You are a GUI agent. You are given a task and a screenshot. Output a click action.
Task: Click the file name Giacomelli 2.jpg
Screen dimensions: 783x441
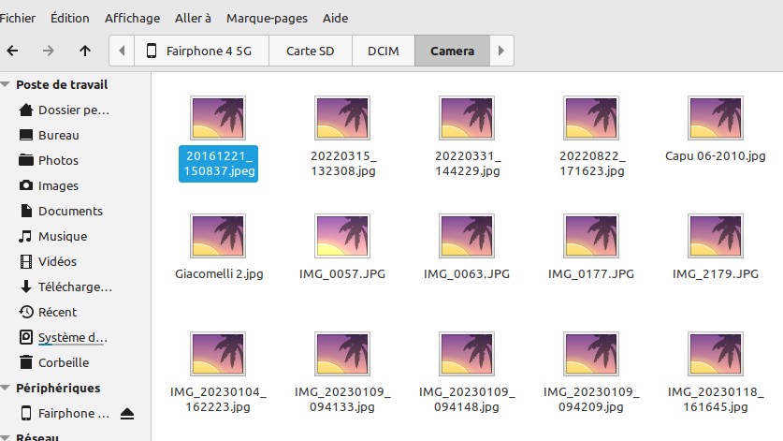point(219,274)
